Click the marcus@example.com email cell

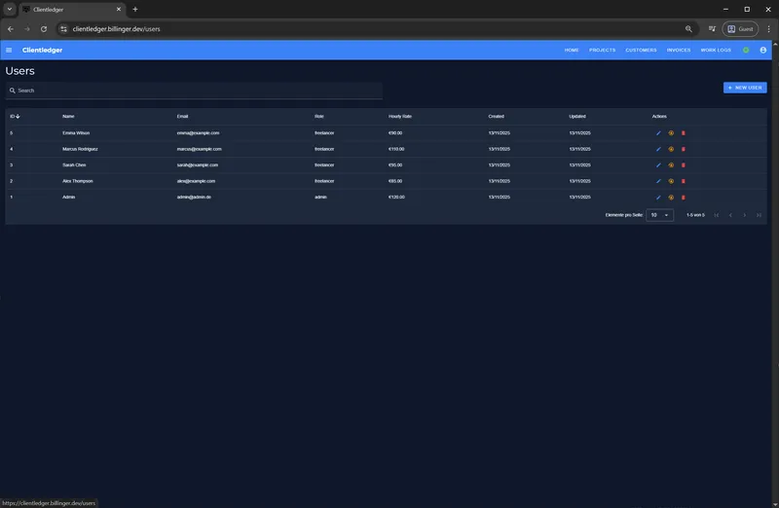point(200,149)
